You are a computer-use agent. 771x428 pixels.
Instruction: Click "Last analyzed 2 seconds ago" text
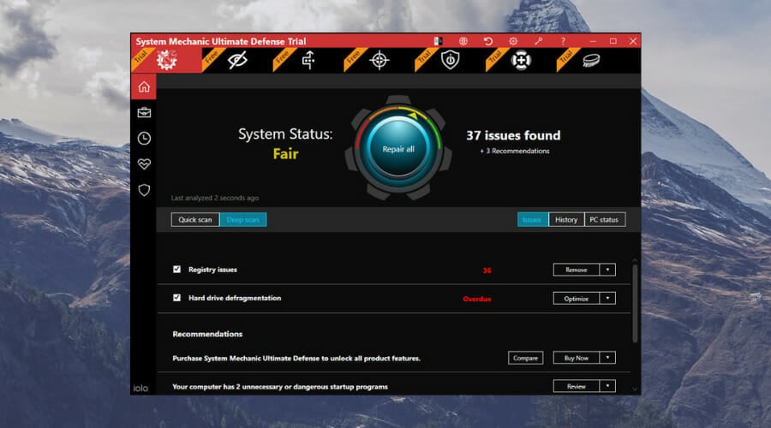215,198
